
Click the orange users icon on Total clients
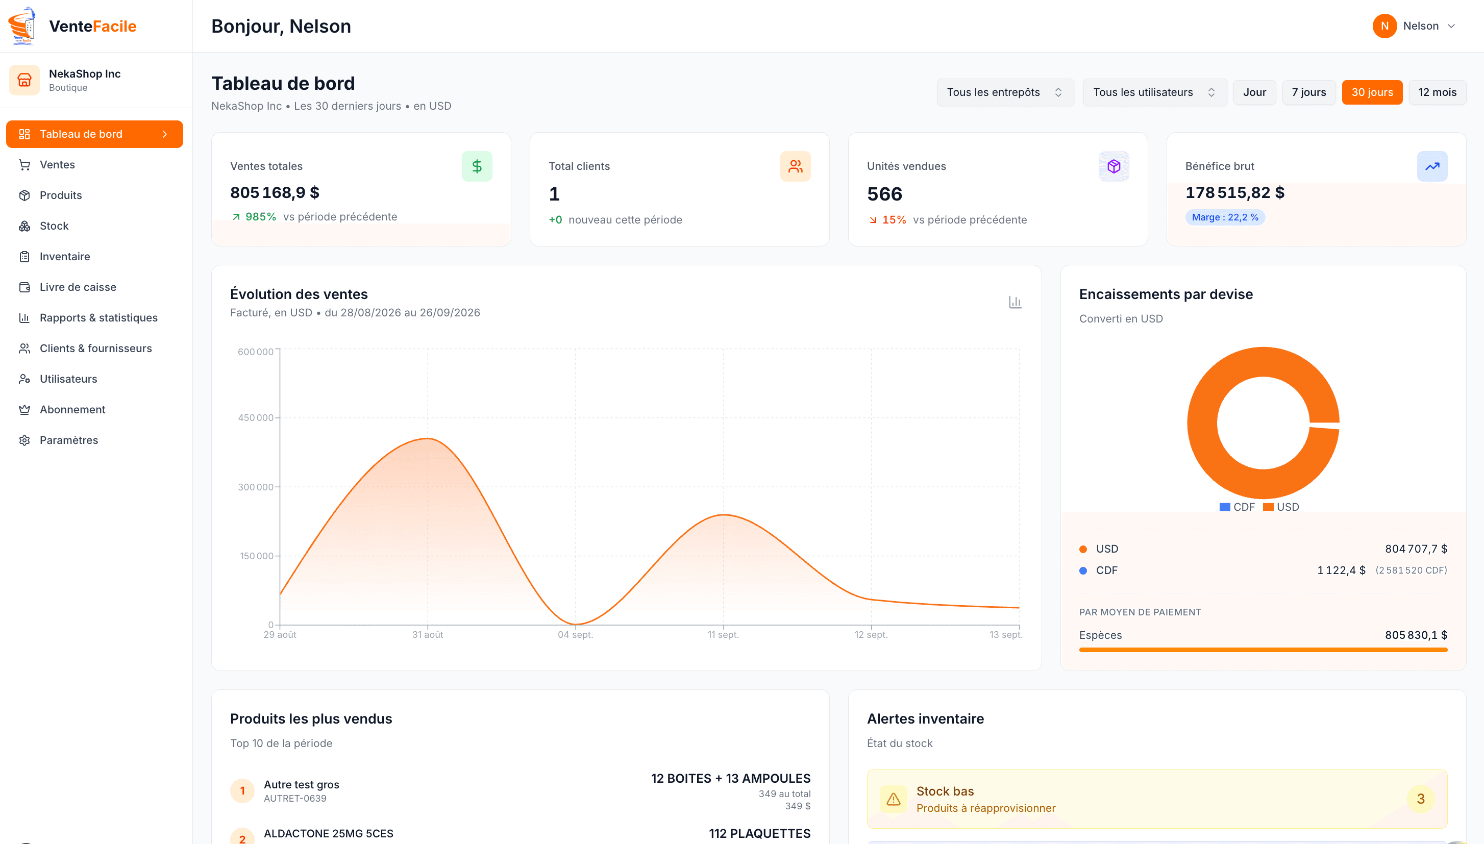(796, 166)
